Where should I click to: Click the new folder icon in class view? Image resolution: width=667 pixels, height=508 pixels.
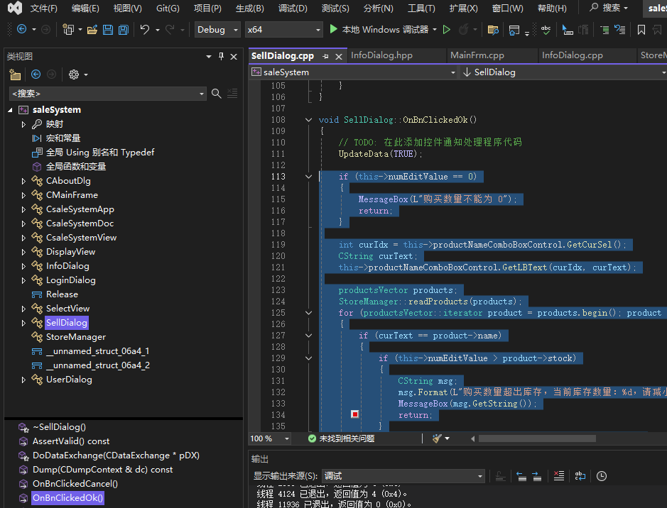coord(15,74)
